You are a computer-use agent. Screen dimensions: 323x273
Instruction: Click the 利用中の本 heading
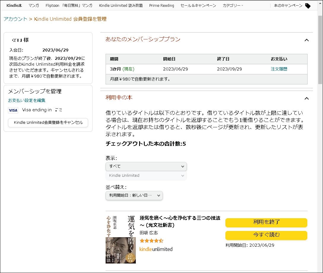pos(119,98)
